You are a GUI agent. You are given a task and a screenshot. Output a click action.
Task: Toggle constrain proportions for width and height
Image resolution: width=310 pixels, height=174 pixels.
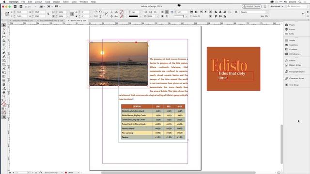pyautogui.click(x=48, y=14)
